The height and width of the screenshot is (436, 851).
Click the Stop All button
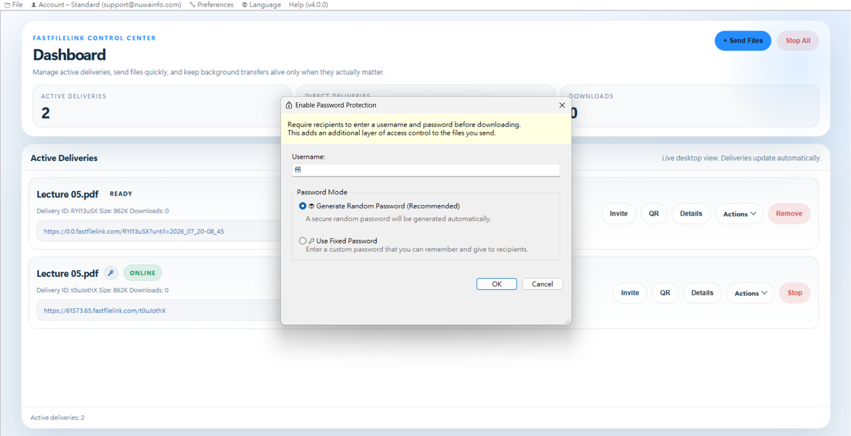798,40
